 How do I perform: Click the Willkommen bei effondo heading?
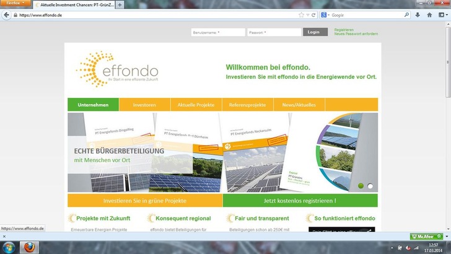[268, 68]
